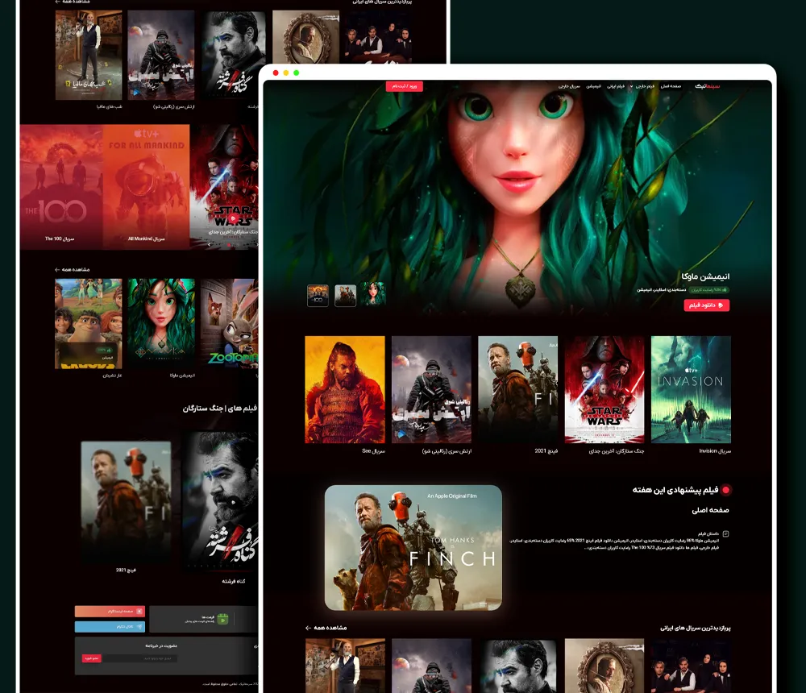The height and width of the screenshot is (693, 806).
Task: Open شب های مافیا poster in back window
Action: (x=89, y=55)
